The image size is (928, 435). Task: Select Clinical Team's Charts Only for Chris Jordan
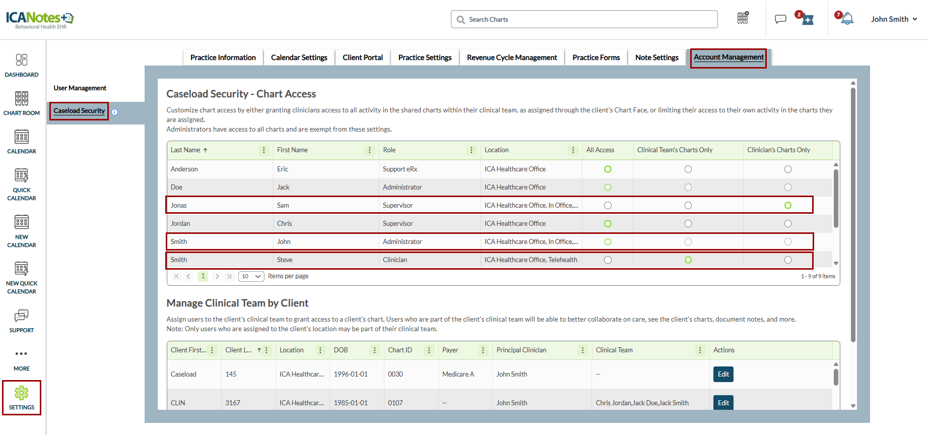click(688, 224)
